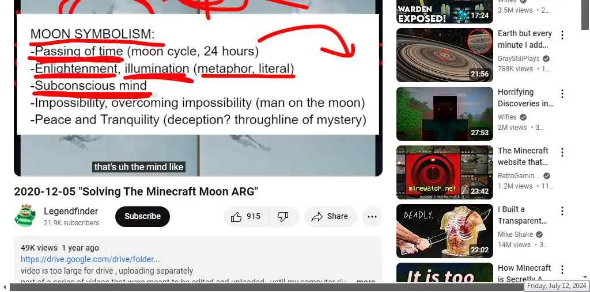Open options menu for Earth but every minute video
This screenshot has width=590, height=292.
pos(562,35)
